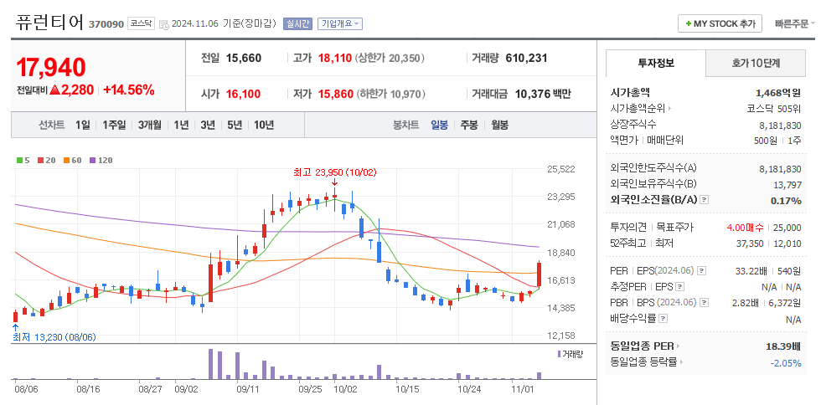The image size is (821, 405).
Task: Click the 동일업종 PER value 18.39배
Action: [783, 346]
